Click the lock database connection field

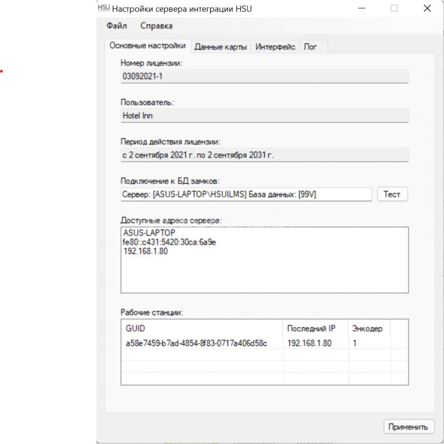[x=246, y=194]
